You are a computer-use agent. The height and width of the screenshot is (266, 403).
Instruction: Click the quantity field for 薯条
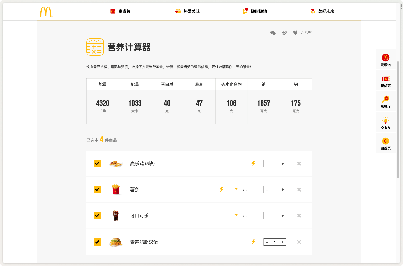[275, 190]
